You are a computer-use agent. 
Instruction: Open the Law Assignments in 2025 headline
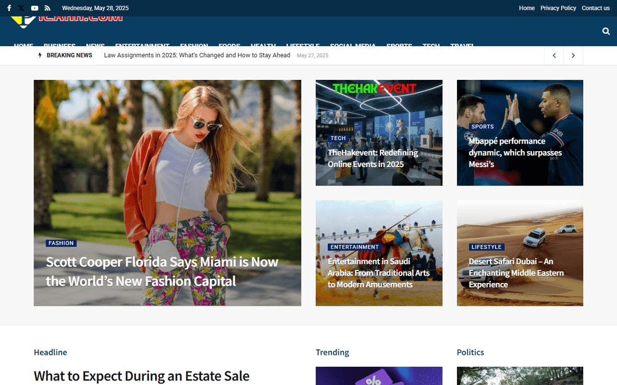click(x=197, y=55)
